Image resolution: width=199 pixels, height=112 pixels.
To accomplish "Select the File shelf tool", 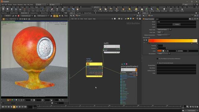I will [x=77, y=10].
